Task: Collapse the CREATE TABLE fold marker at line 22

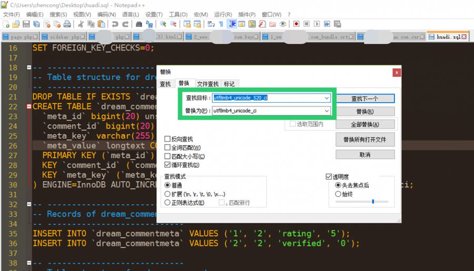Action: point(29,106)
